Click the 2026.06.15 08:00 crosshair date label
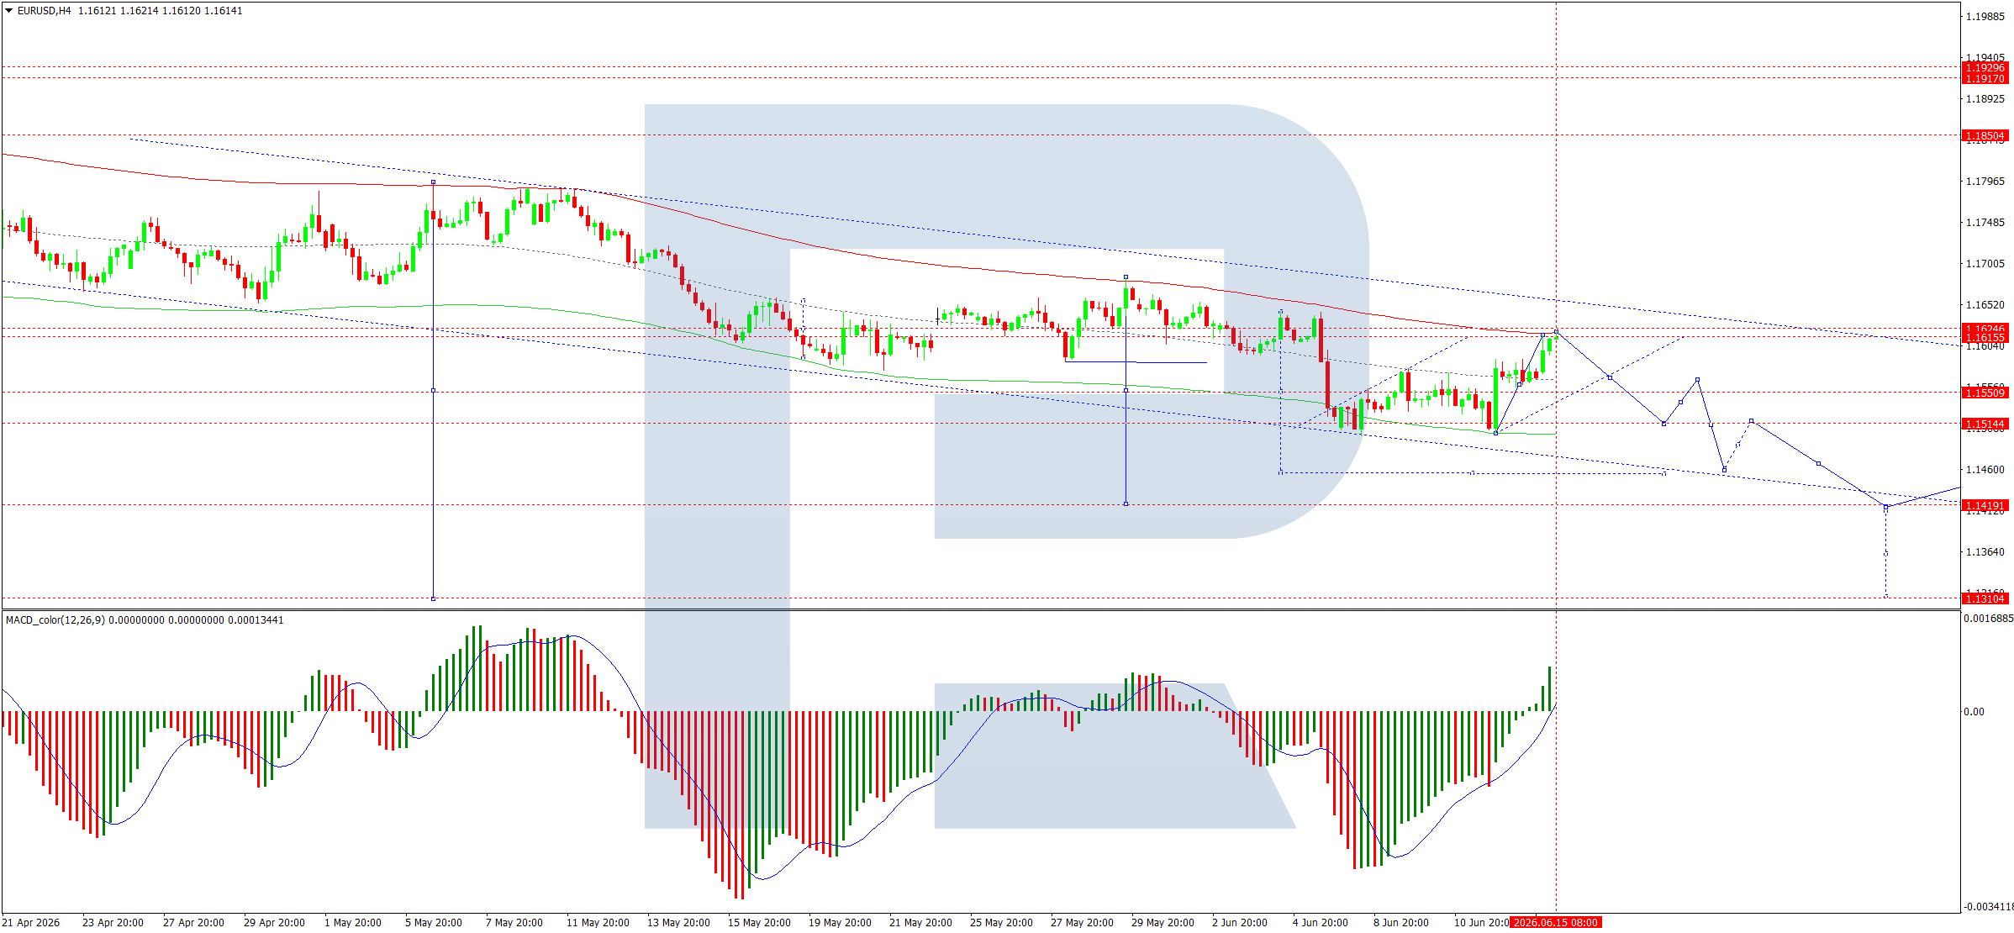This screenshot has width=2014, height=933. [x=1555, y=923]
